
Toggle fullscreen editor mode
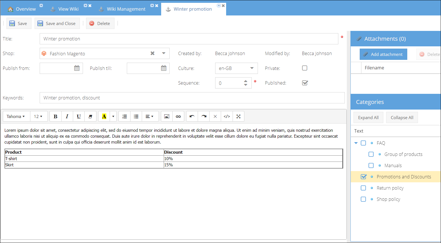pos(238,116)
